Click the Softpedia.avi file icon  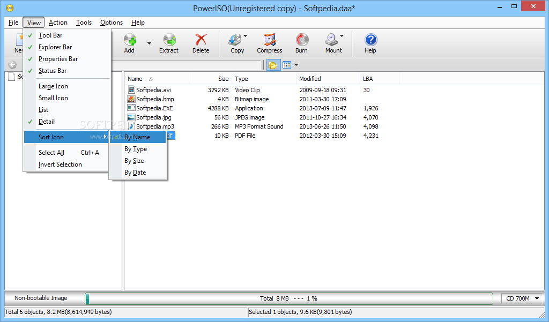click(131, 89)
